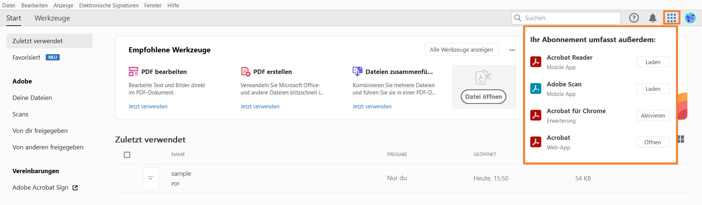This screenshot has width=702, height=205.
Task: Switch to the Start tab
Action: [14, 18]
